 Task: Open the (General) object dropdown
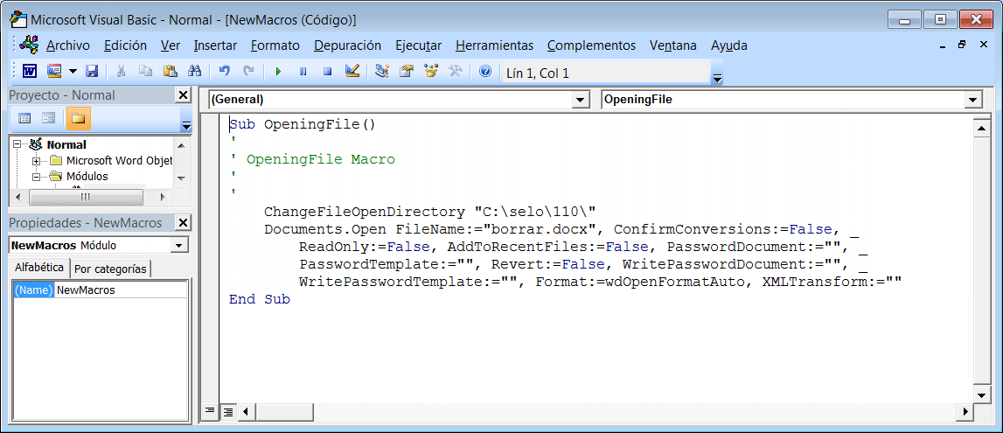[580, 100]
